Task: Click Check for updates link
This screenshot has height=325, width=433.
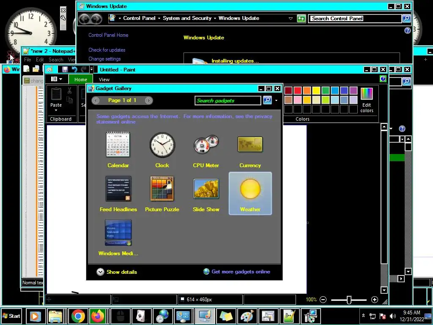Action: (x=107, y=50)
